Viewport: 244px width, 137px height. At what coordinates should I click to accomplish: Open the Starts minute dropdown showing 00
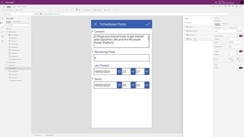pyautogui.click(x=147, y=85)
